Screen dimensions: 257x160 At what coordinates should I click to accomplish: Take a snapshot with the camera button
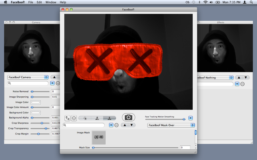[x=128, y=117]
